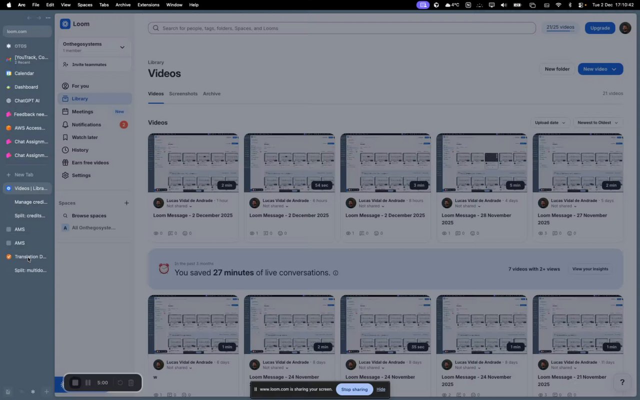Click the plus icon at Arc sidebar bottom

[46, 392]
